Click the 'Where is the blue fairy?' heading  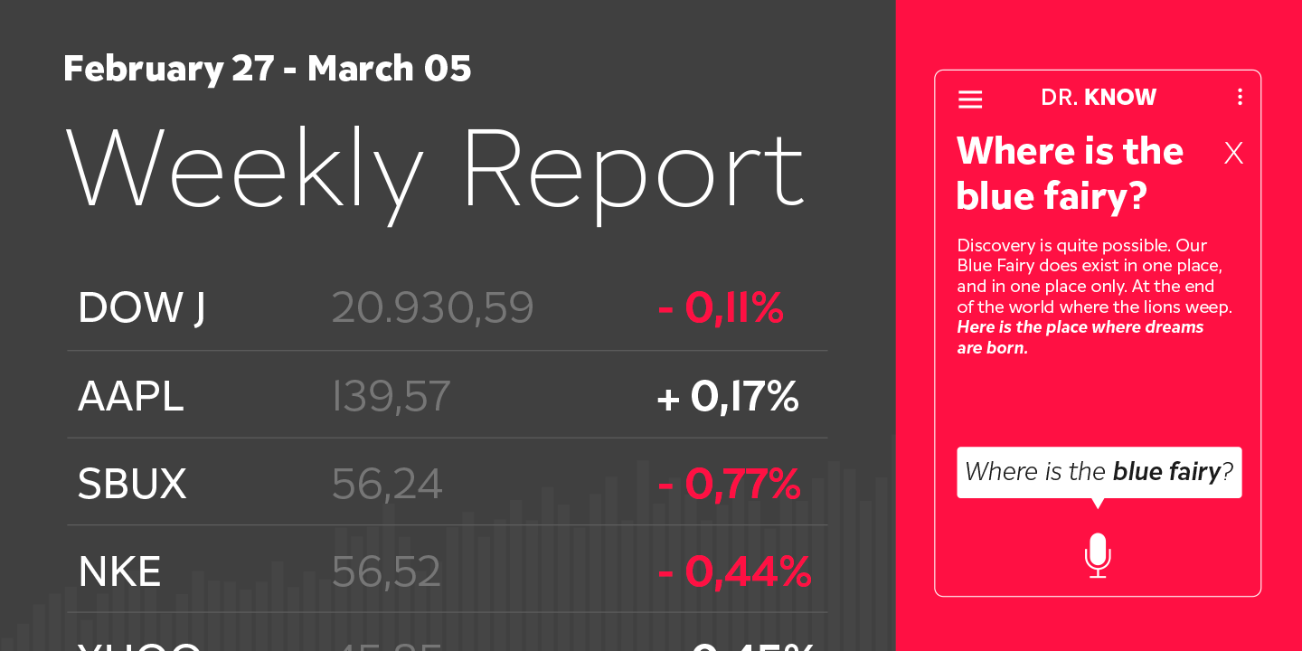pyautogui.click(x=1070, y=174)
